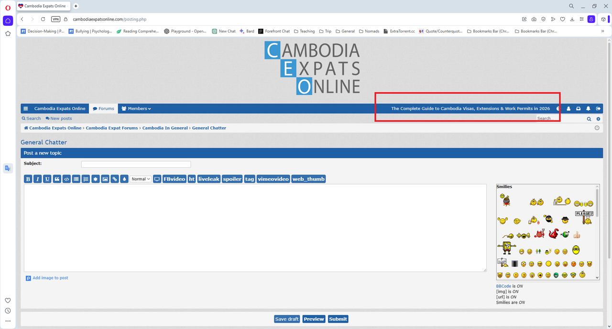The width and height of the screenshot is (612, 329).
Task: Open the New posts link
Action: (59, 119)
